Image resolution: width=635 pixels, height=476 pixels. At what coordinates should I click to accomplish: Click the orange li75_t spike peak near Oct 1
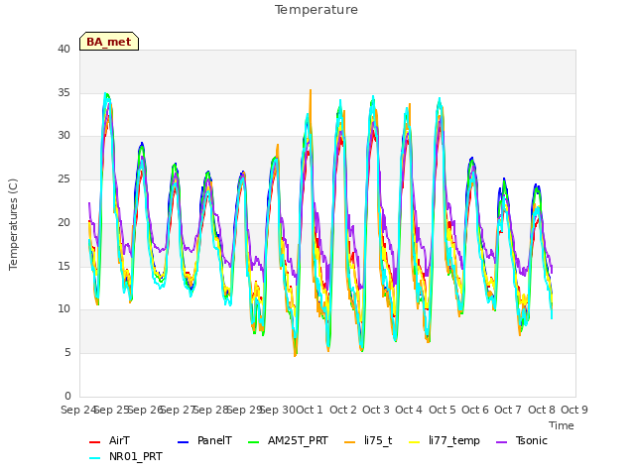point(311,90)
